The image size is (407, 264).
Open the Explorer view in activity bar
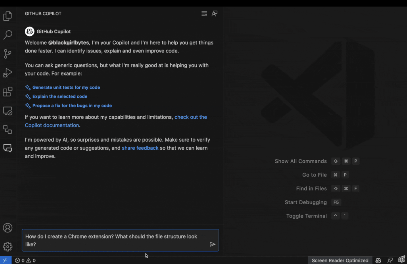[8, 16]
